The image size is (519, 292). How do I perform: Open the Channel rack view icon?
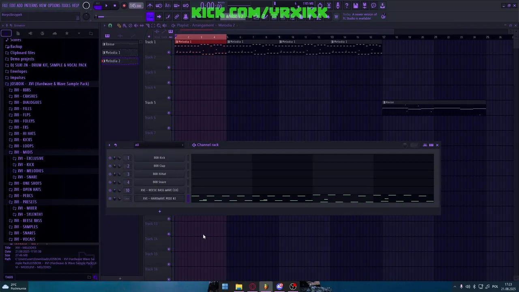click(273, 17)
